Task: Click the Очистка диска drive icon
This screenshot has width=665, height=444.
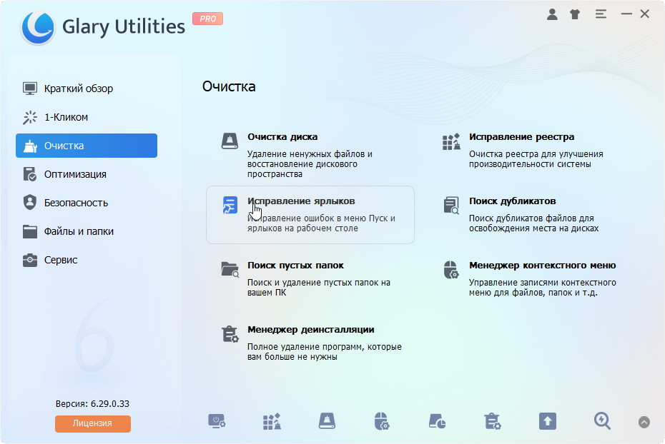Action: (230, 141)
